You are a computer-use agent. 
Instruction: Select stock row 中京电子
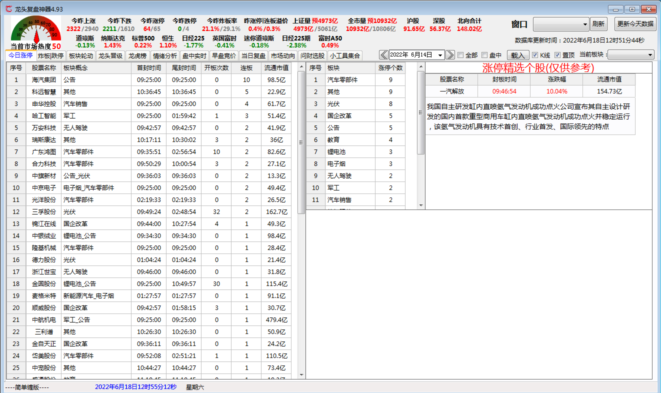click(x=149, y=187)
